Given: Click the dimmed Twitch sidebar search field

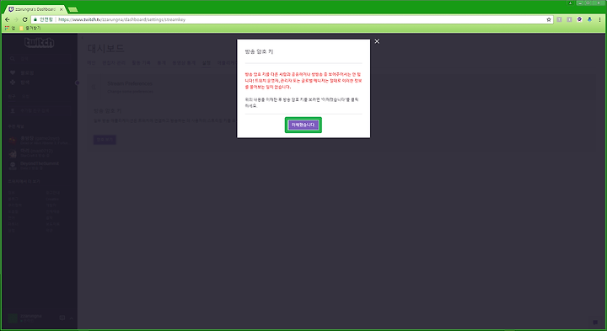Looking at the screenshot, I should (x=40, y=59).
